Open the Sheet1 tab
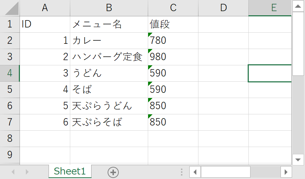This screenshot has height=179, width=305. [70, 171]
